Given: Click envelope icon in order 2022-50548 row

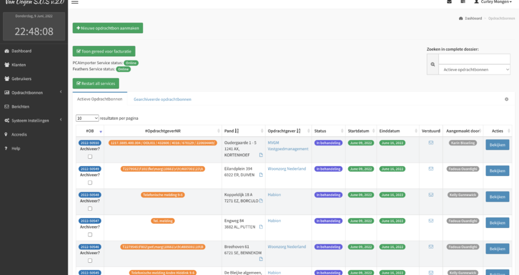Looking at the screenshot, I should tap(431, 195).
